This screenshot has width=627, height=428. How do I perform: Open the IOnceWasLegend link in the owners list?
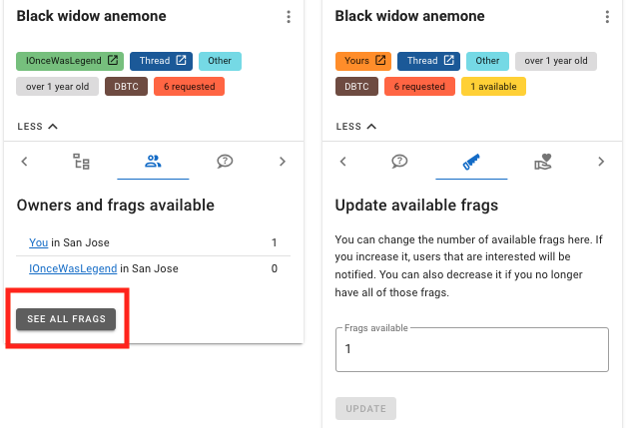click(x=73, y=268)
